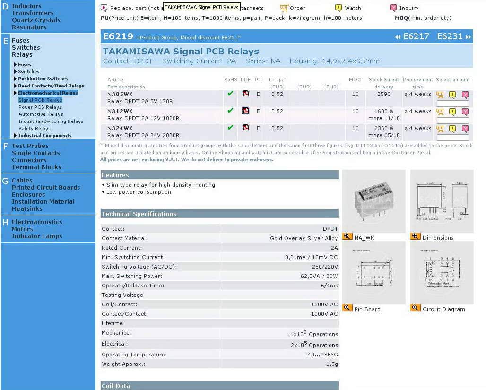The width and height of the screenshot is (486, 390).
Task: Click Relay DPDT 2A 24V 2880R description
Action: click(143, 135)
